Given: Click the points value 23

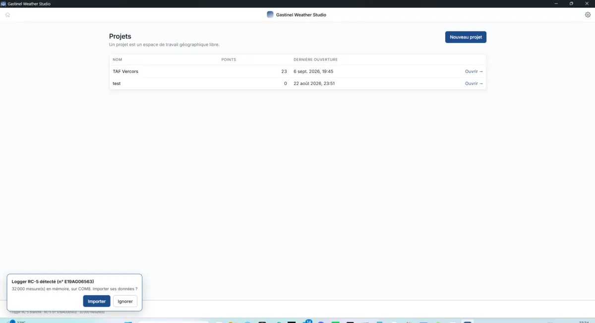Looking at the screenshot, I should (x=284, y=72).
